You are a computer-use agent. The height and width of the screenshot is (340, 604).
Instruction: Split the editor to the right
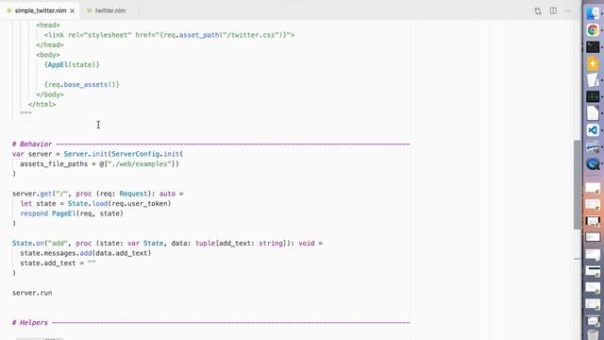pyautogui.click(x=553, y=10)
